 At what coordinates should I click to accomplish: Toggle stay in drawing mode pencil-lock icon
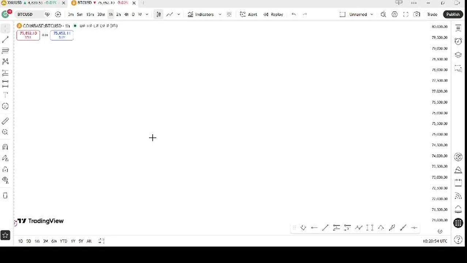(x=5, y=158)
